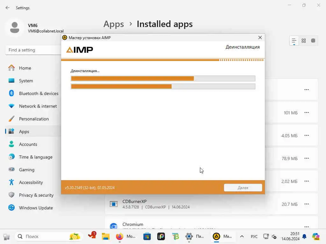Open Settings gear app in taskbar
326x244 pixels.
pos(189,236)
